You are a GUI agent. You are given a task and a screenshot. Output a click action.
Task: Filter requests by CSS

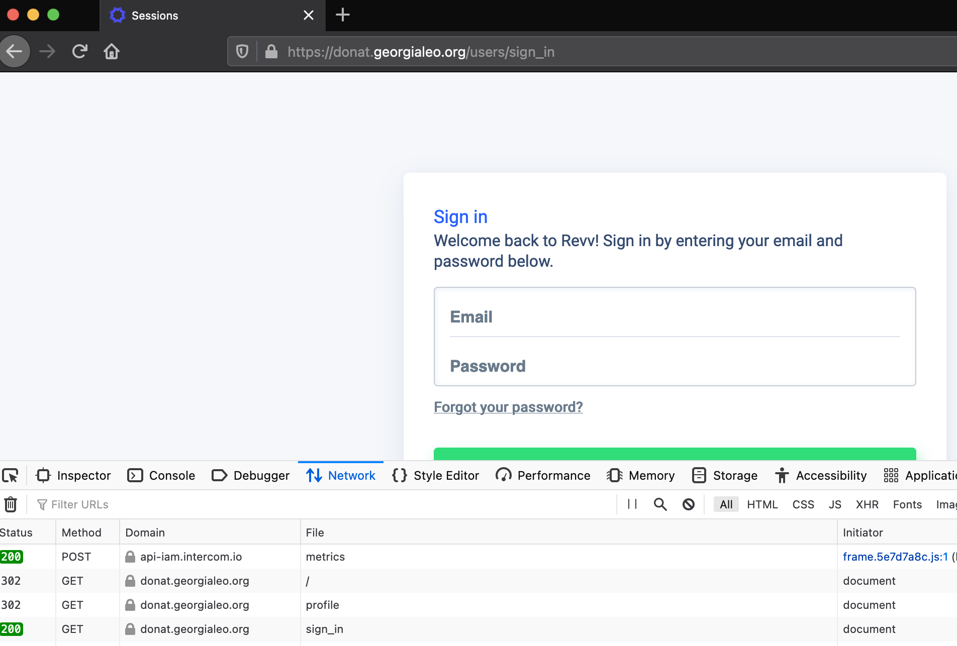(803, 504)
